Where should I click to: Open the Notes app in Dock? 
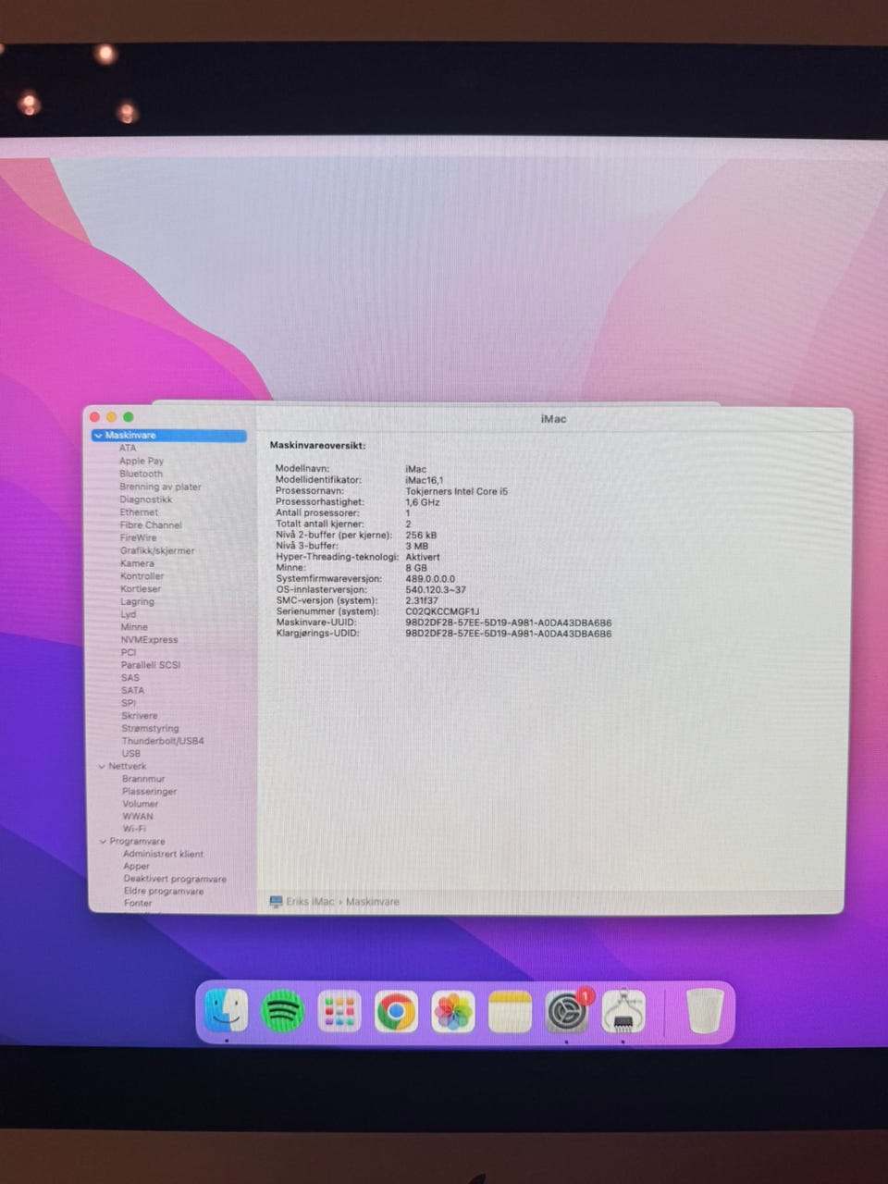(x=510, y=1012)
